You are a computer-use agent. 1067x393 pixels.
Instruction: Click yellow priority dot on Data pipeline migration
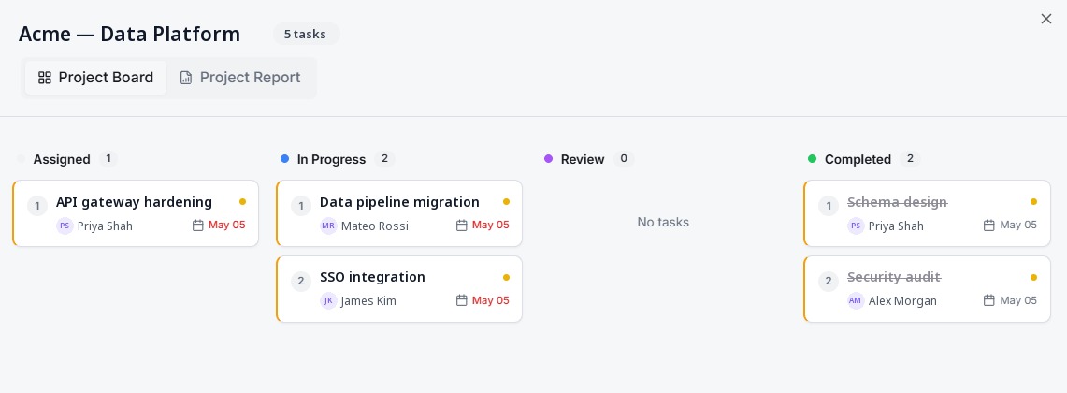[x=506, y=201]
